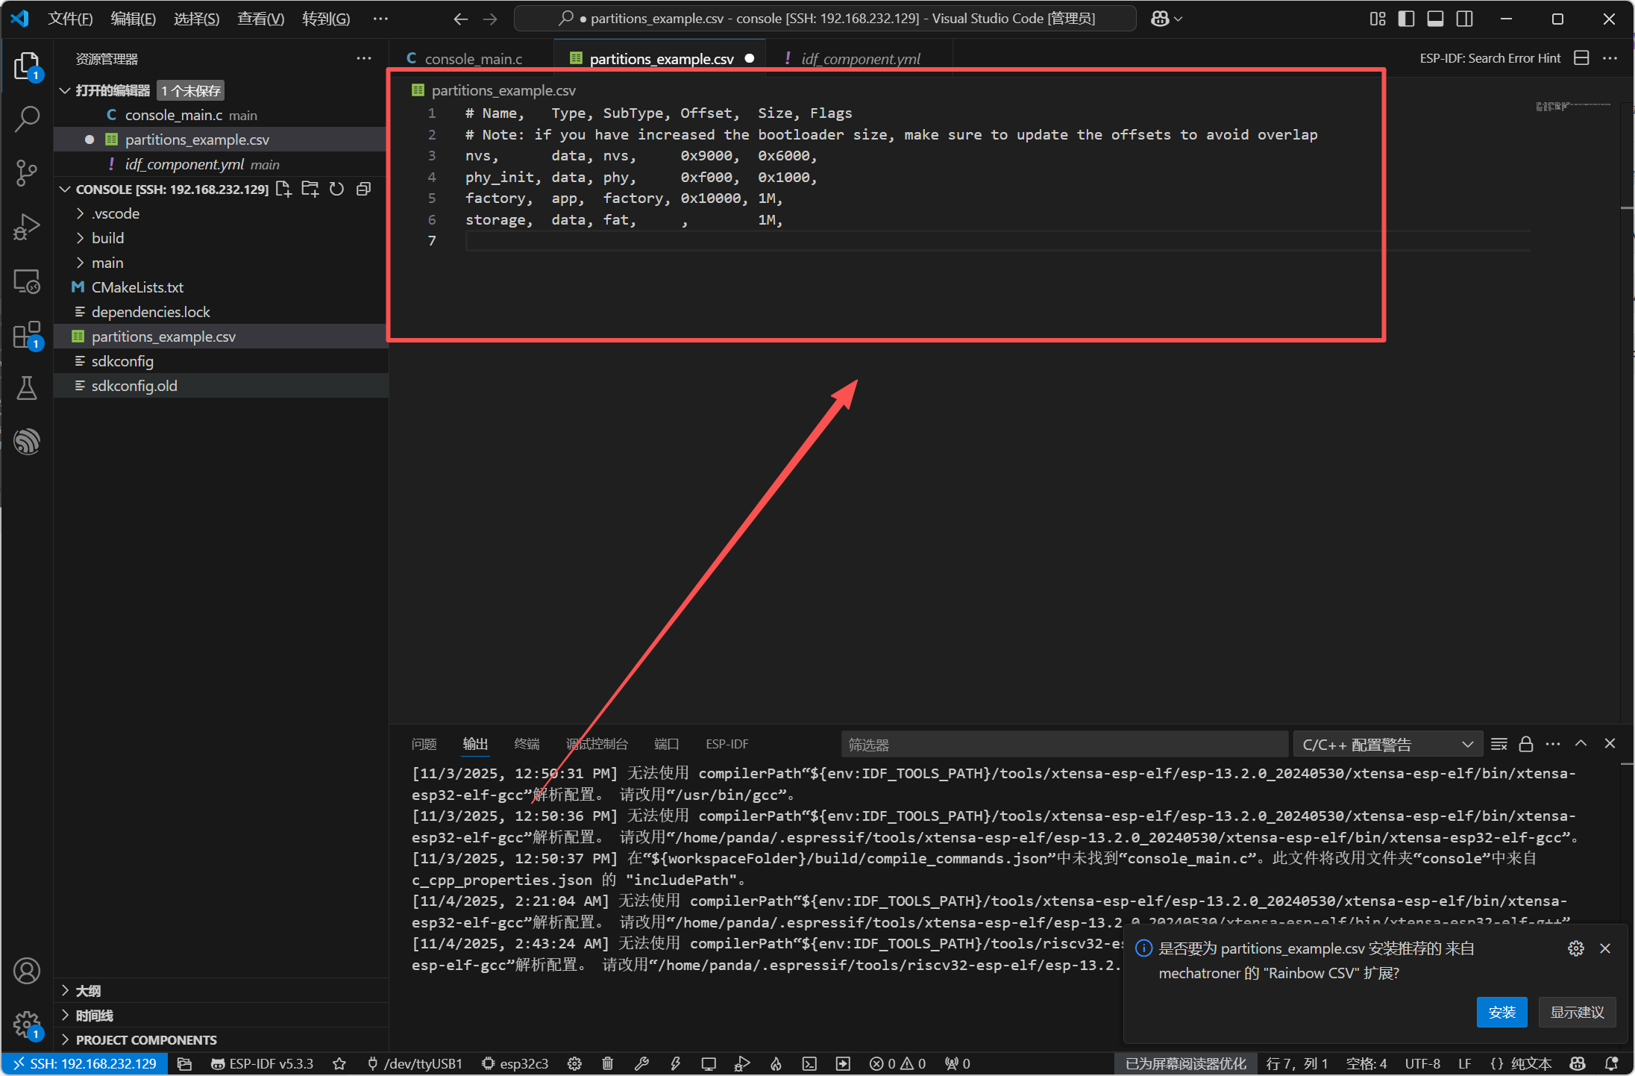Refresh the explorer file tree
Image resolution: width=1635 pixels, height=1076 pixels.
coord(337,189)
